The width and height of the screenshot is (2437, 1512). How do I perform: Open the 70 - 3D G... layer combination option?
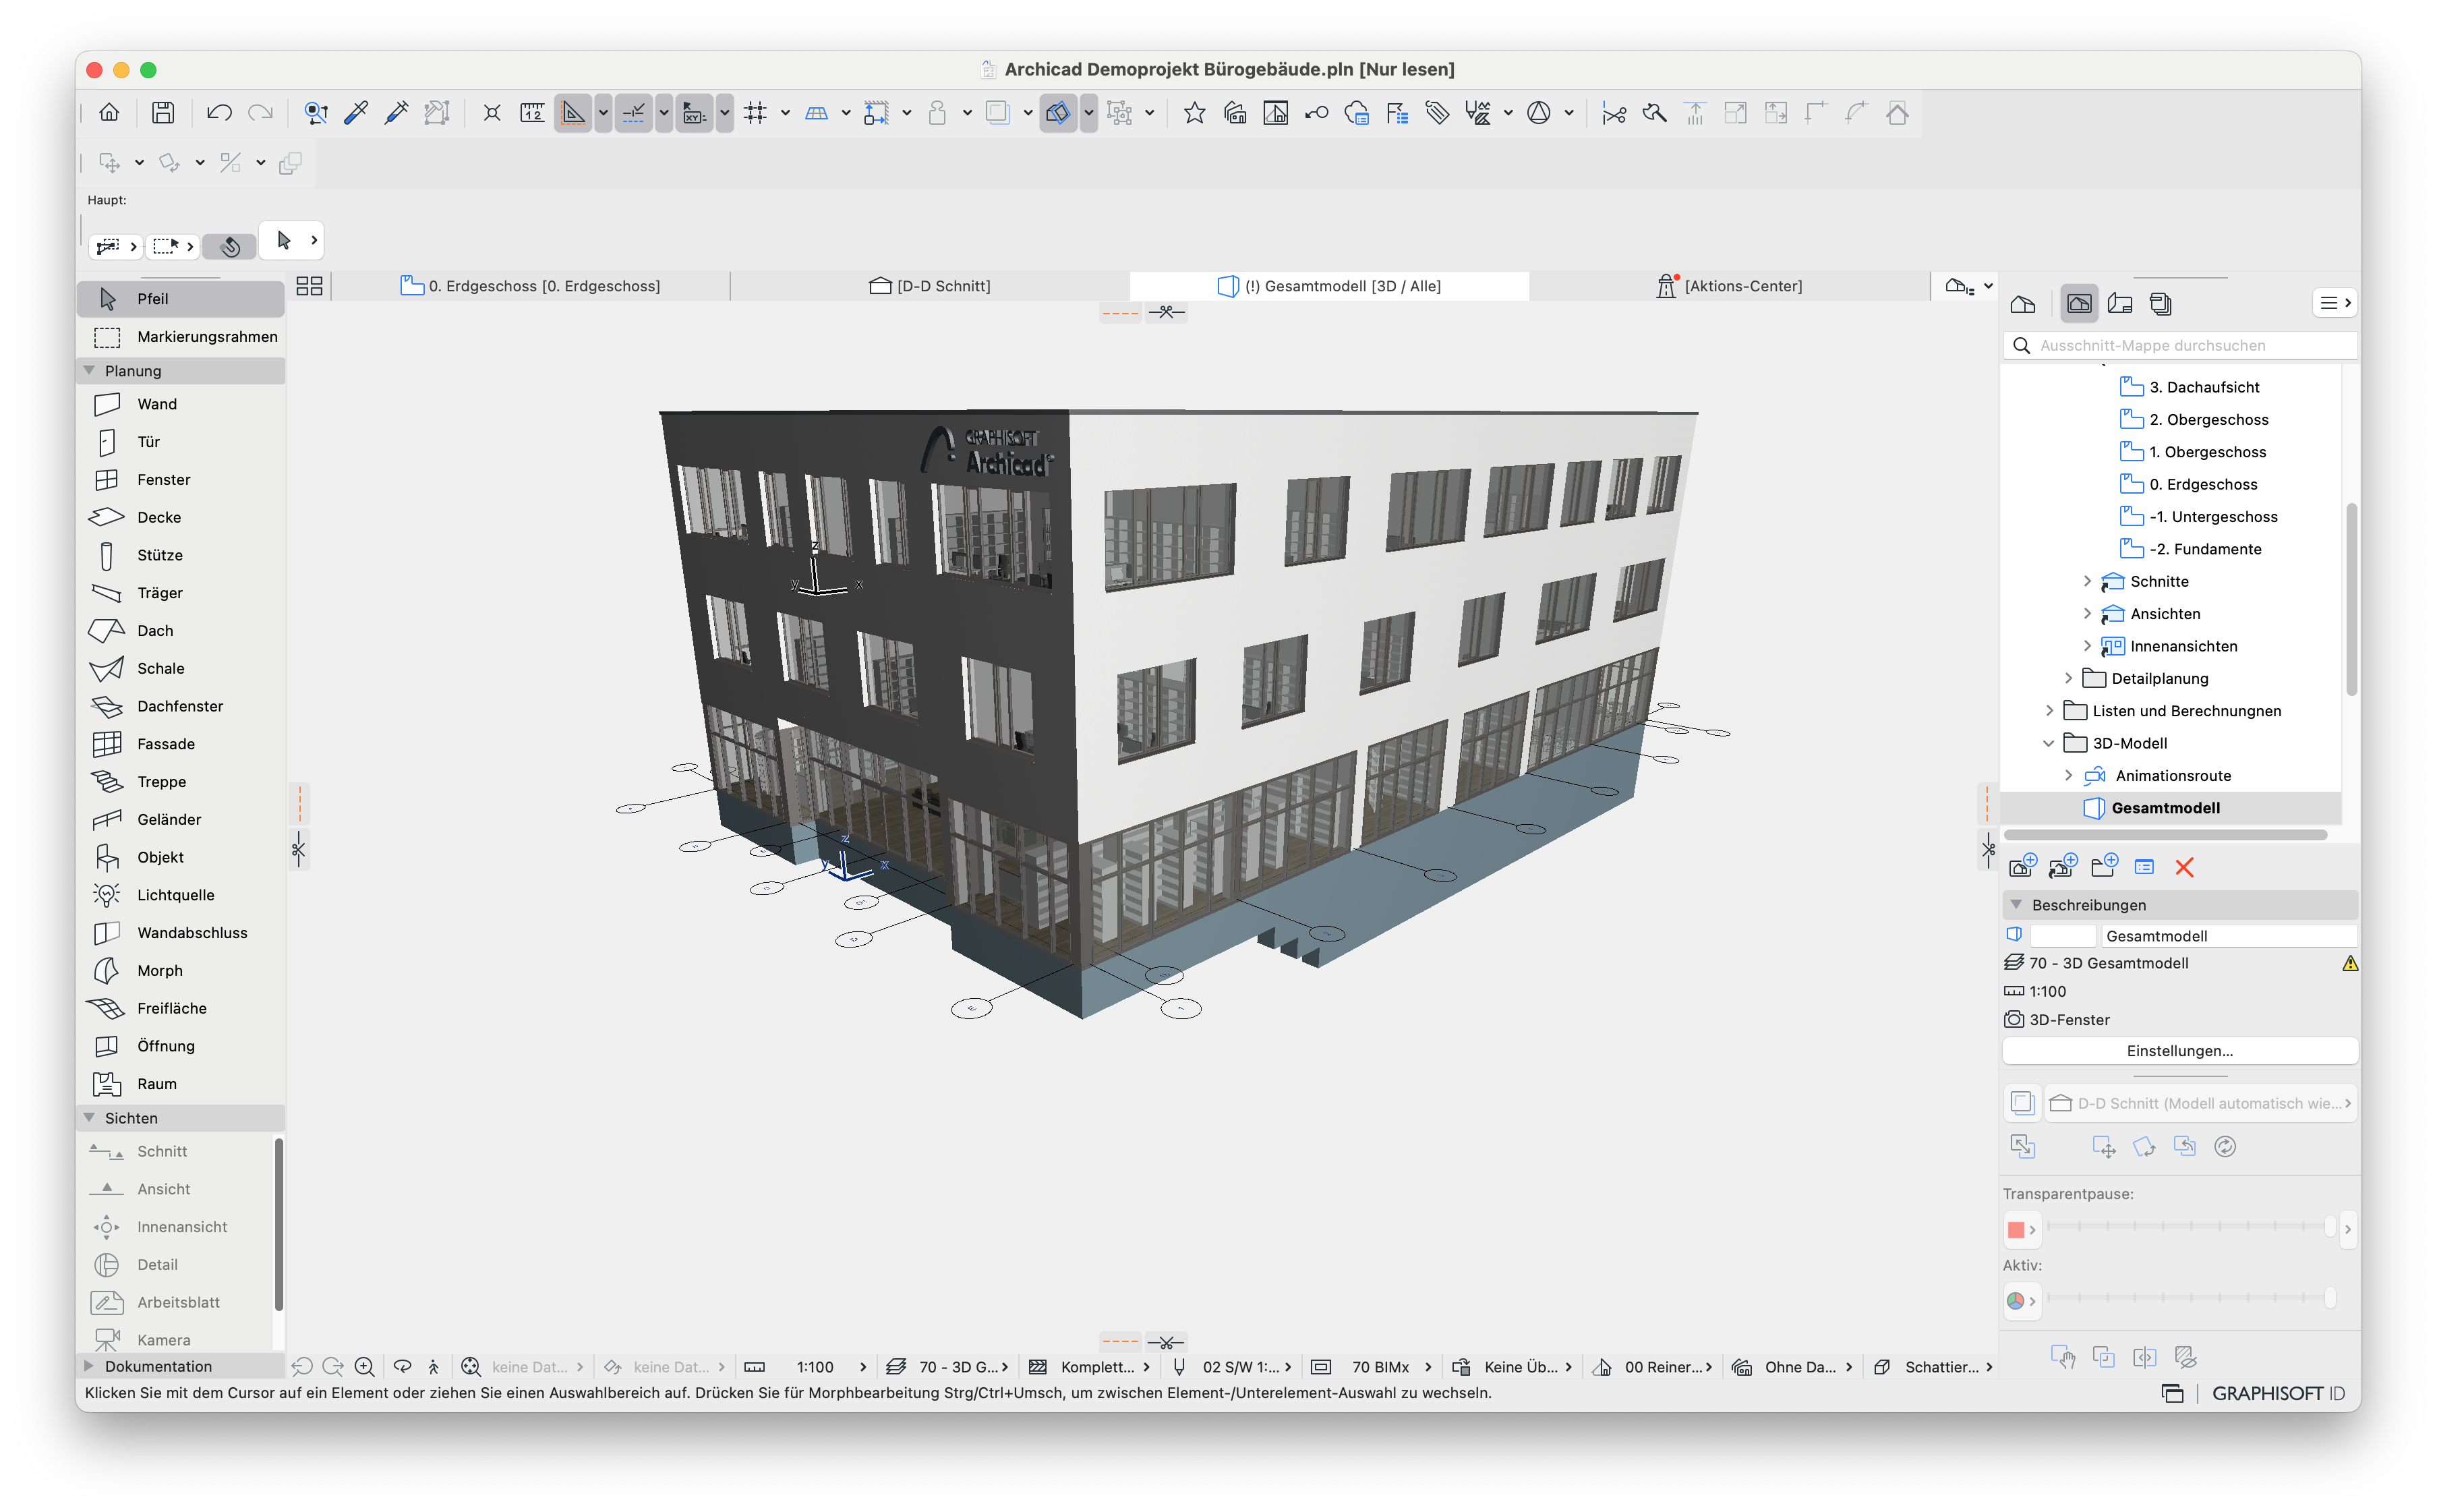[947, 1367]
